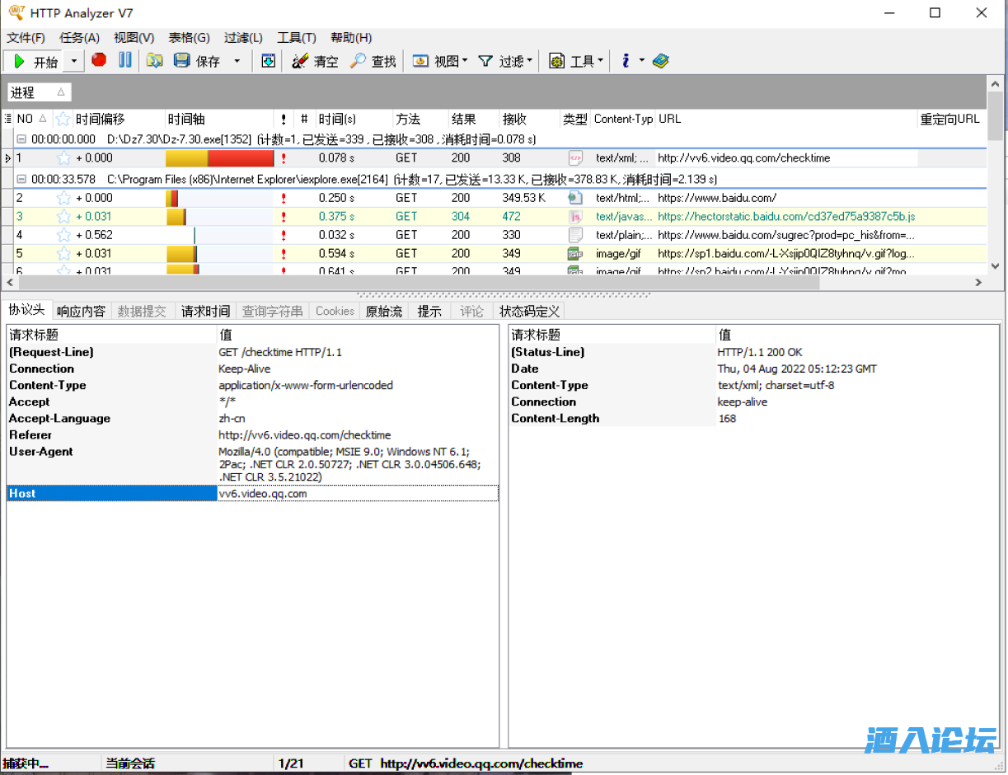This screenshot has height=775, width=1008.
Task: Click the Find (查找) magnifier icon
Action: coord(358,61)
